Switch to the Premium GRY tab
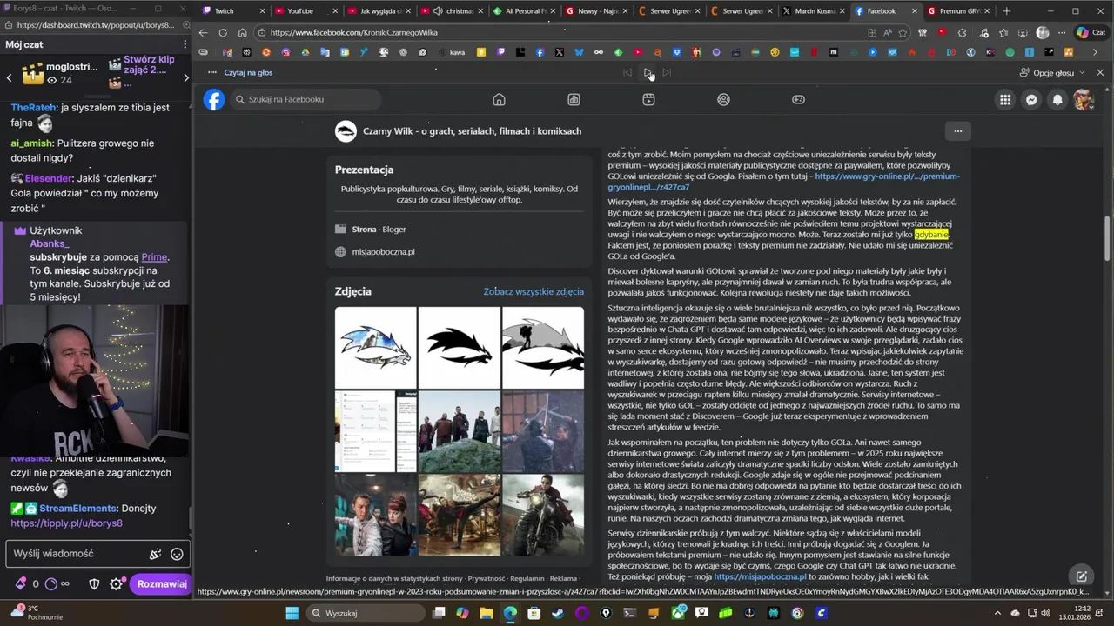The width and height of the screenshot is (1114, 626). point(957,11)
